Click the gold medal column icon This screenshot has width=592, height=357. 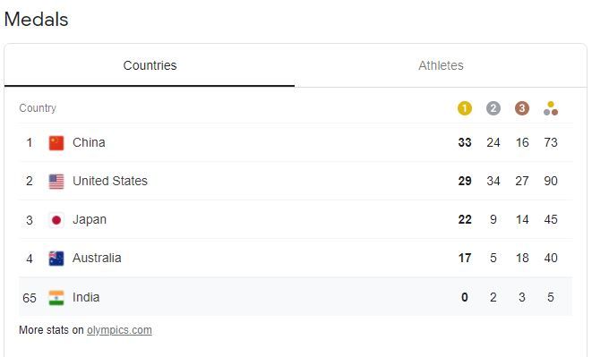[465, 108]
